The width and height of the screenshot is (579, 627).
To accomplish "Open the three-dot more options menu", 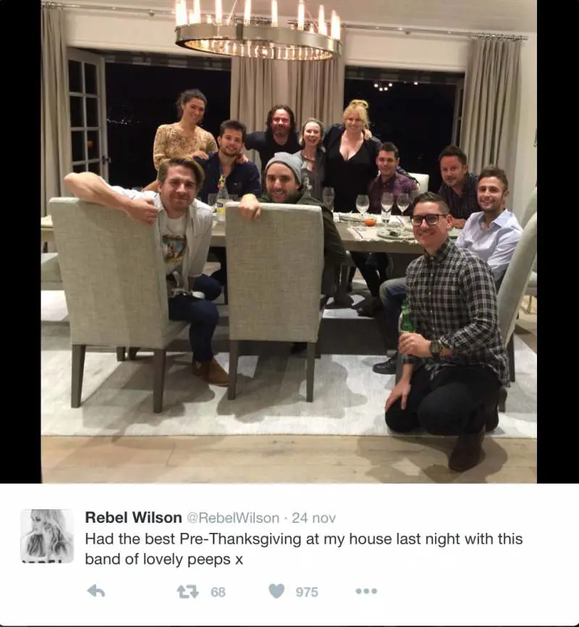I will [x=366, y=591].
